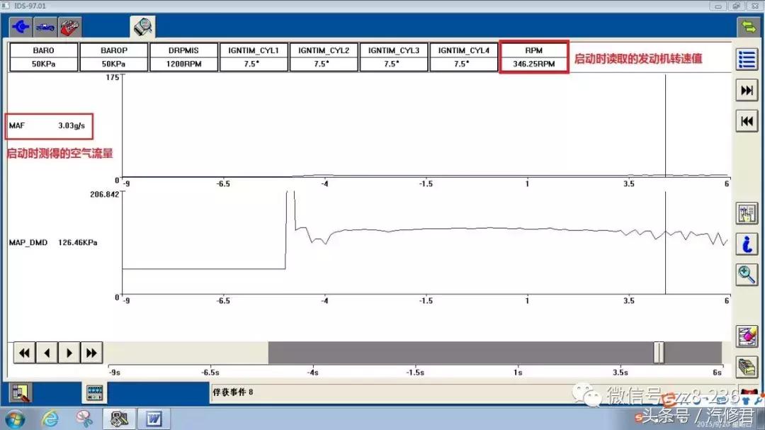
Task: Click the playback timeline slider handle
Action: [x=659, y=352]
